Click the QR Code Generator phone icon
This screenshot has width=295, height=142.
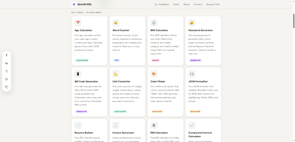[78, 74]
